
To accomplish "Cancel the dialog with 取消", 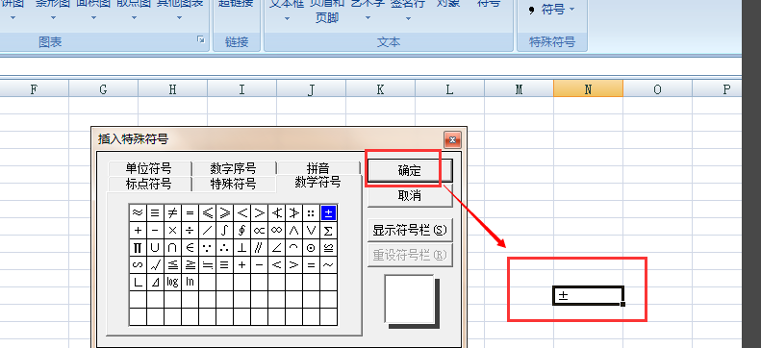I will 410,196.
